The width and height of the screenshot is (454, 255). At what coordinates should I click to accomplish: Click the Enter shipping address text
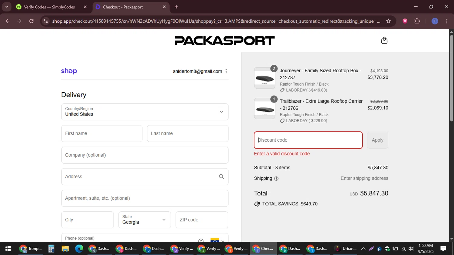tap(364, 178)
